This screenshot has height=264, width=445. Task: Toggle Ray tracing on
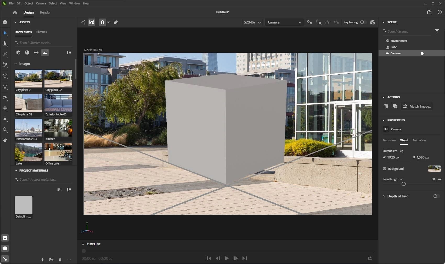363,22
